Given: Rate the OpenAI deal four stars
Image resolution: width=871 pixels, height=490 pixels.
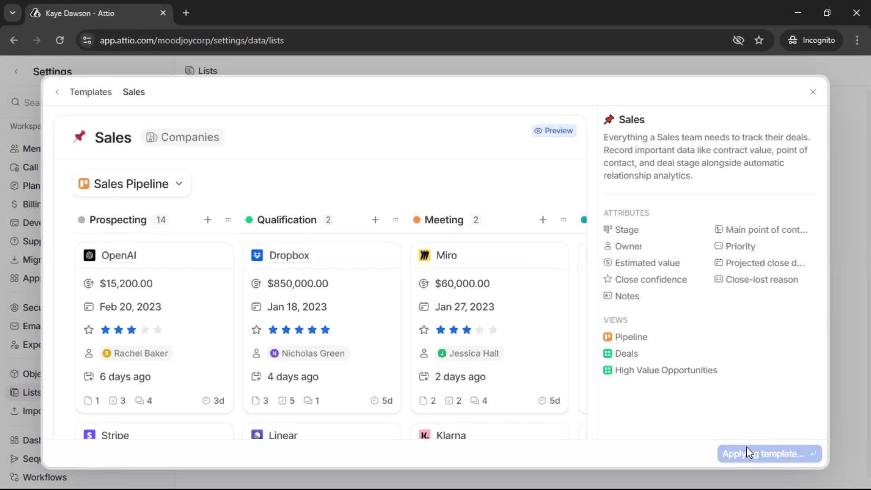Looking at the screenshot, I should click(145, 330).
